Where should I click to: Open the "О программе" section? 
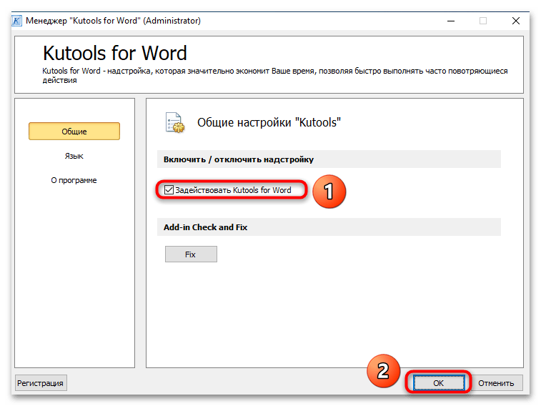pyautogui.click(x=74, y=180)
